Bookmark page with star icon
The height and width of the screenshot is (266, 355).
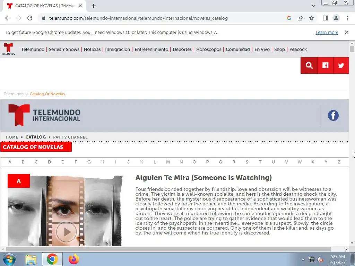(311, 18)
